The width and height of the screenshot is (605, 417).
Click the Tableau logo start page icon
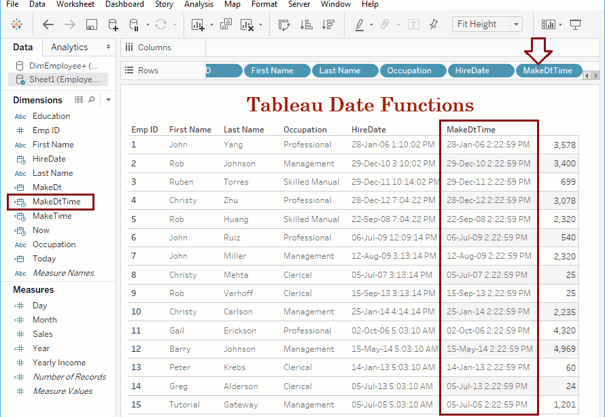16,24
